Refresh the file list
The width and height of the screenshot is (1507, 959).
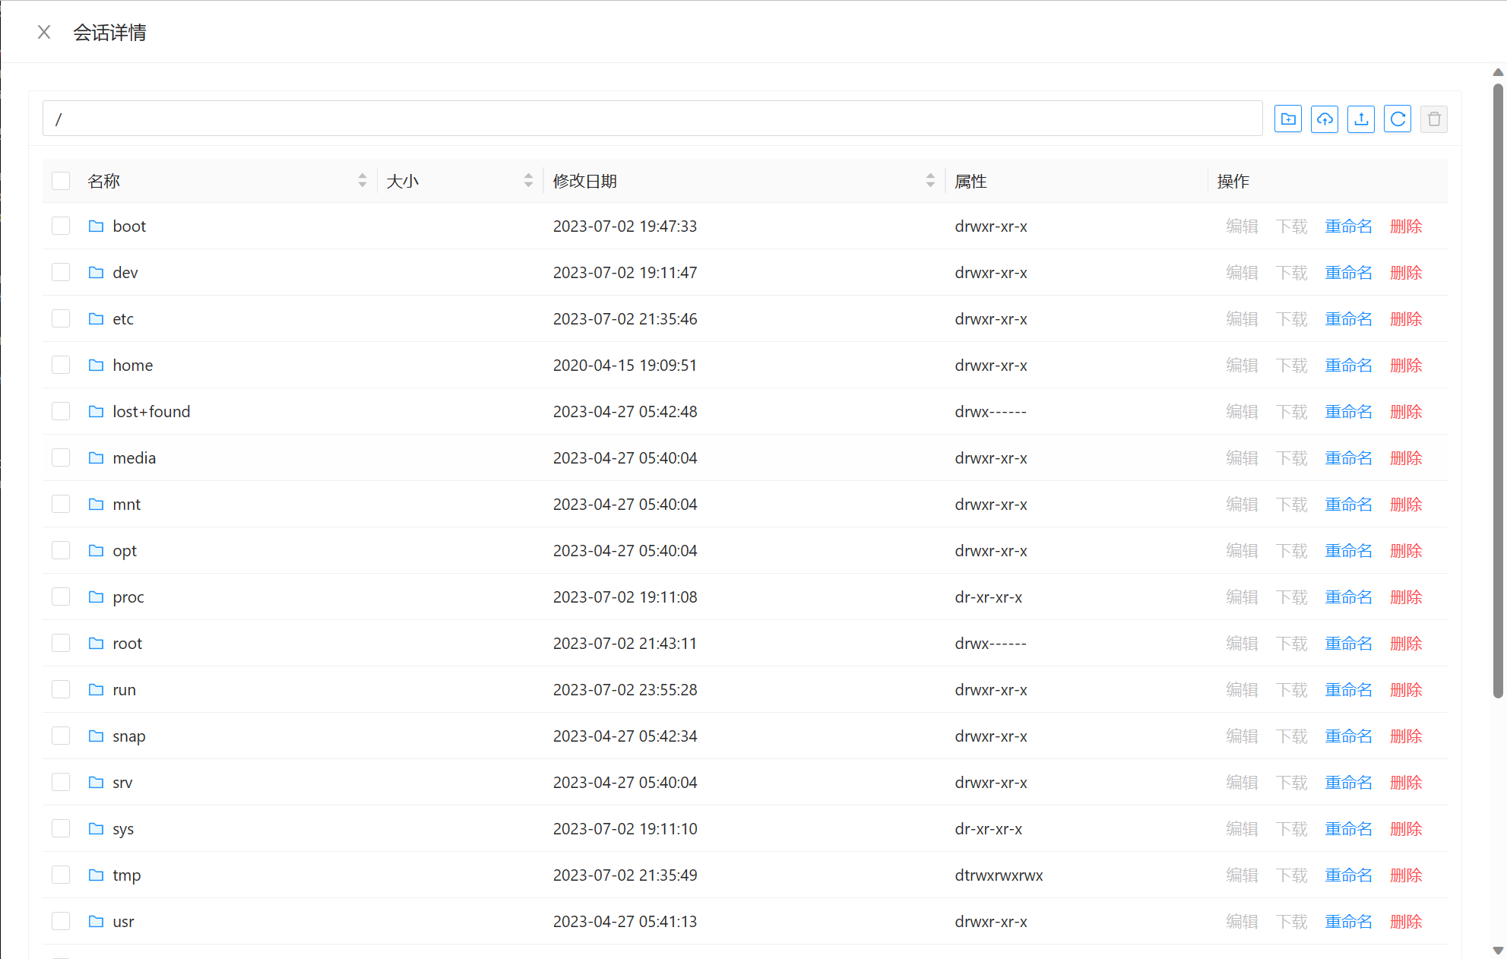(1397, 119)
